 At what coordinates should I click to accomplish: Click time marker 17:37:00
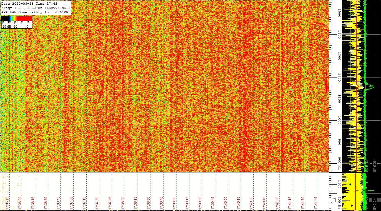(71, 203)
